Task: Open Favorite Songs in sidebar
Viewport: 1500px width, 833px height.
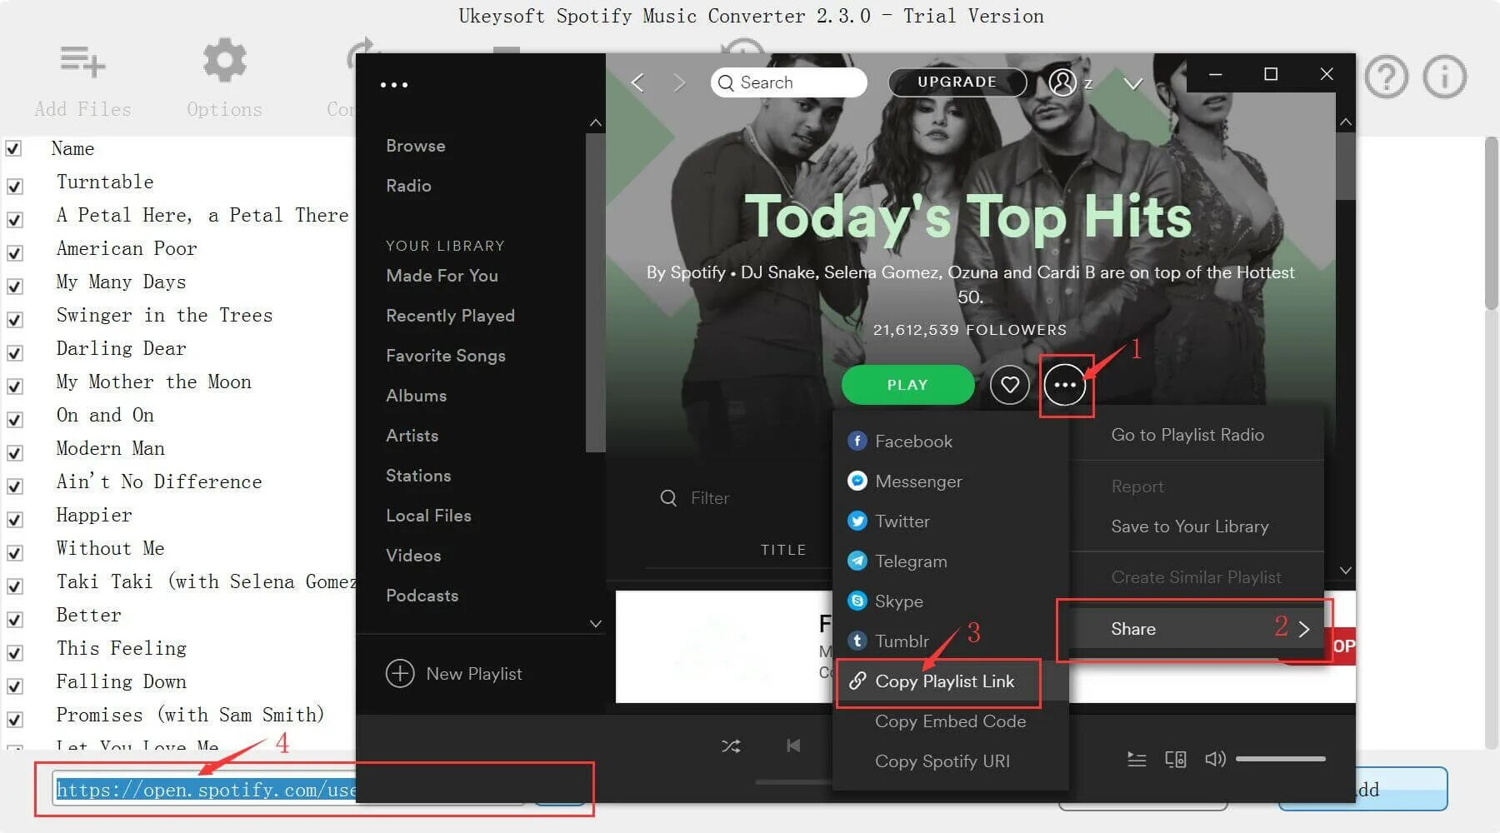Action: pyautogui.click(x=446, y=356)
